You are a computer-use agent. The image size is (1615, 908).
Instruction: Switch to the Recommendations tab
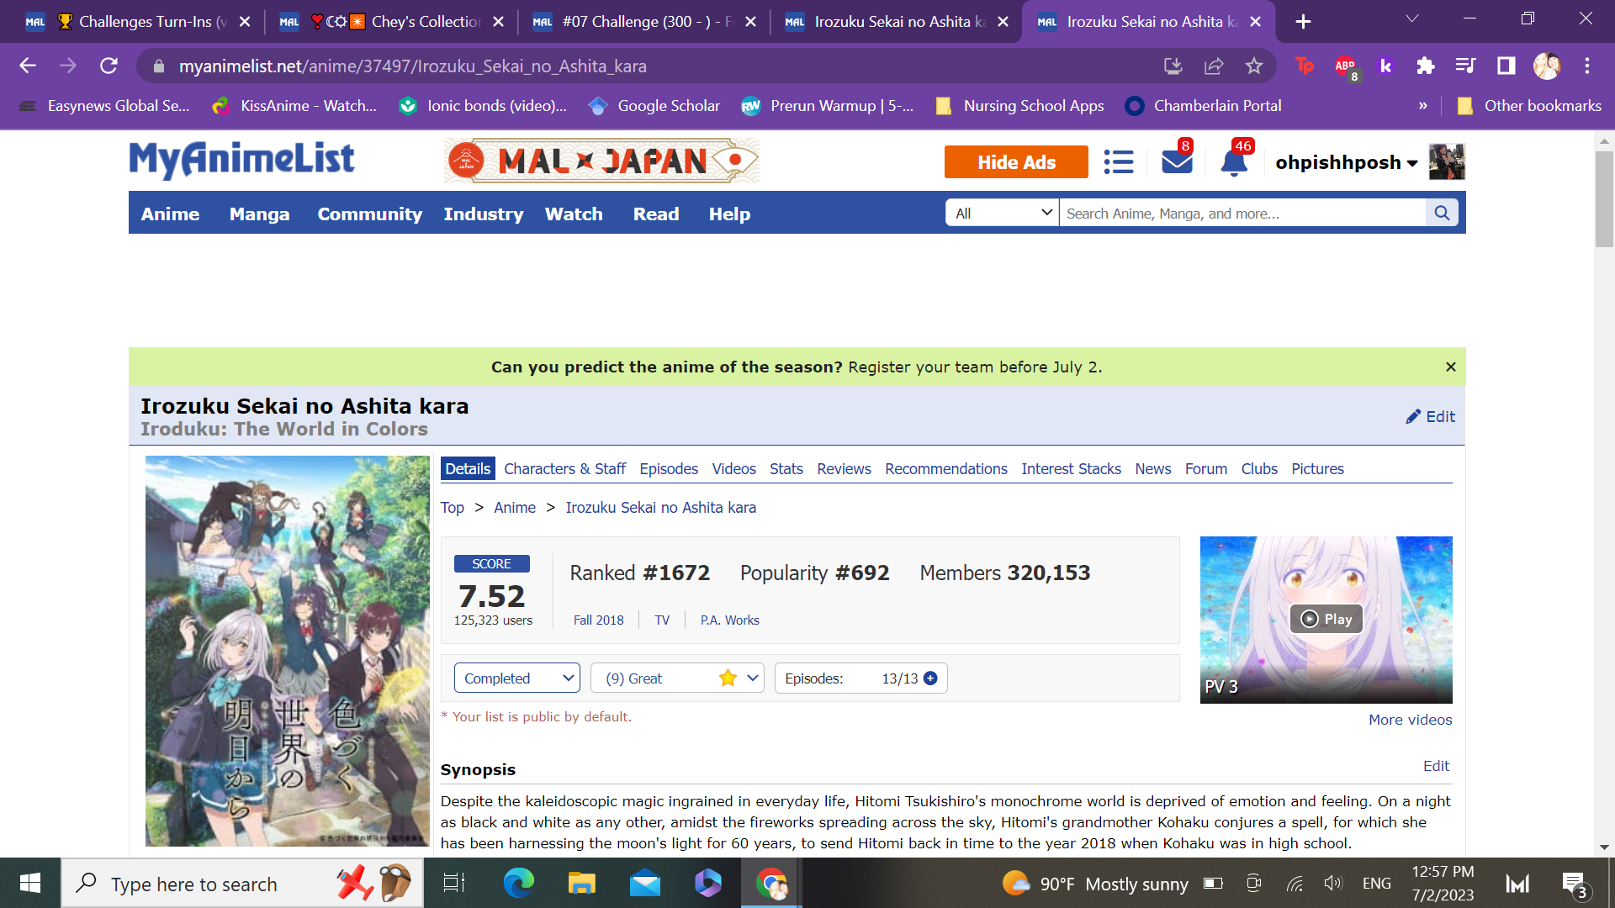click(x=946, y=469)
